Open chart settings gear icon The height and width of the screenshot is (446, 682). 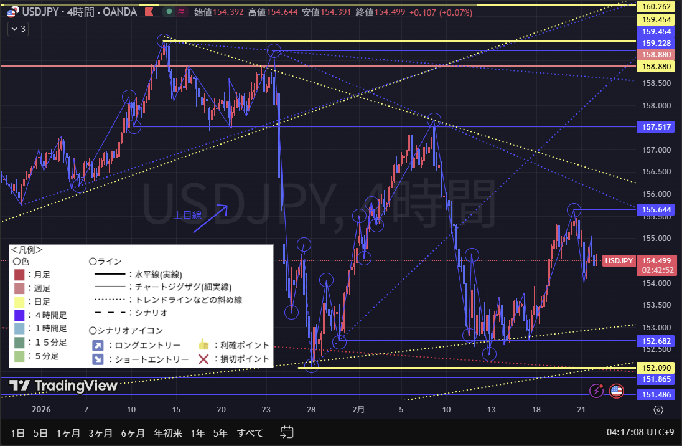(x=658, y=410)
